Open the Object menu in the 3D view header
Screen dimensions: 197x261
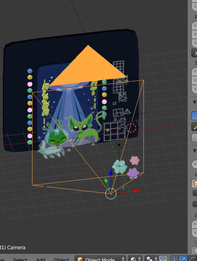click(x=61, y=259)
